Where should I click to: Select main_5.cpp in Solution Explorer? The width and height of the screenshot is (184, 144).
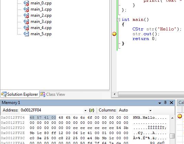(41, 34)
